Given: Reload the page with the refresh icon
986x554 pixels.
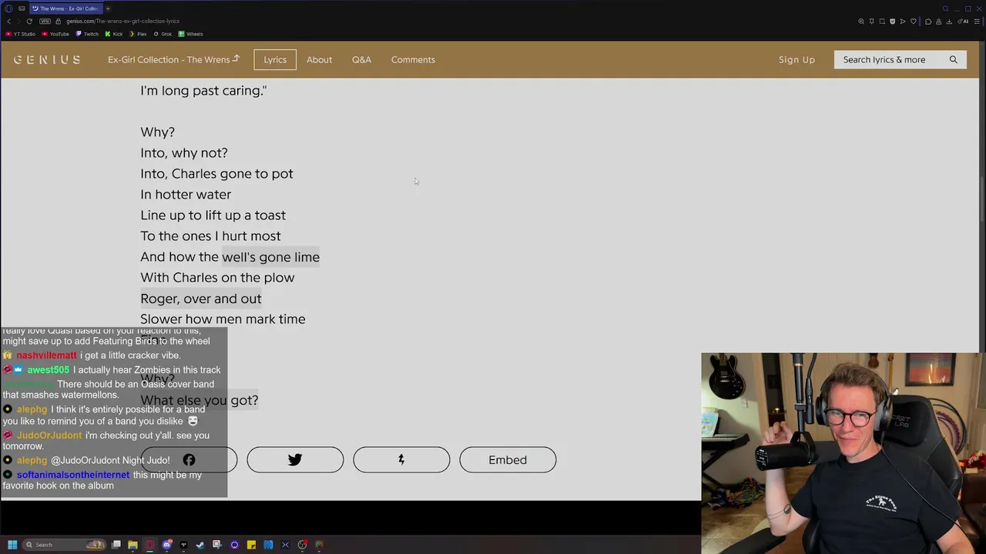Looking at the screenshot, I should (x=29, y=21).
